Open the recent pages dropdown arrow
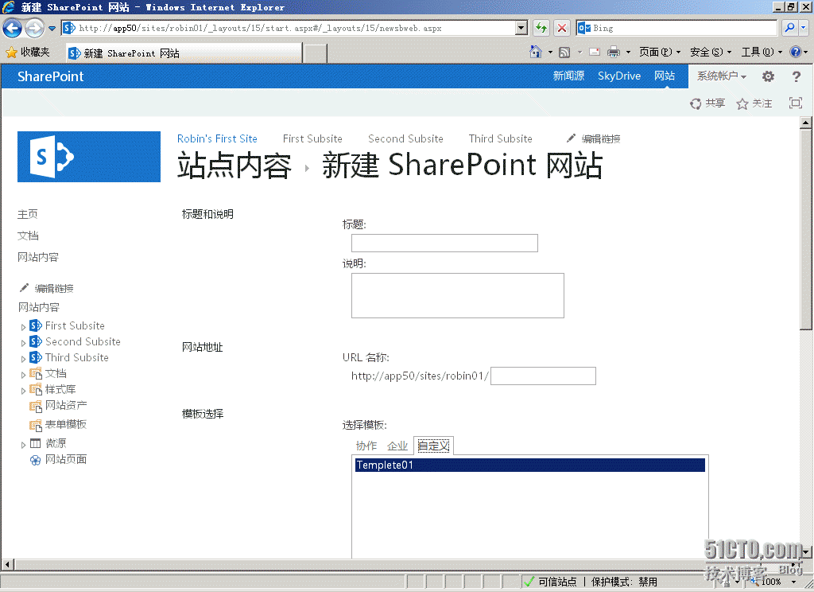The width and height of the screenshot is (814, 592). 52,28
